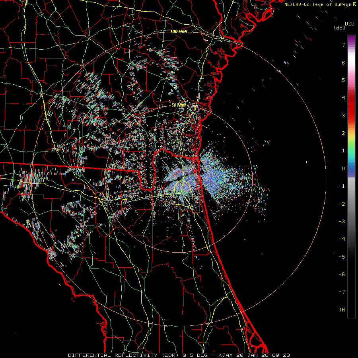Image resolution: width=358 pixels, height=358 pixels.
Task: Click the scale value 5
Action: (343, 80)
